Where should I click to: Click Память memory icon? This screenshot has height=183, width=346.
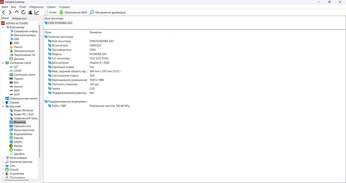11,79
